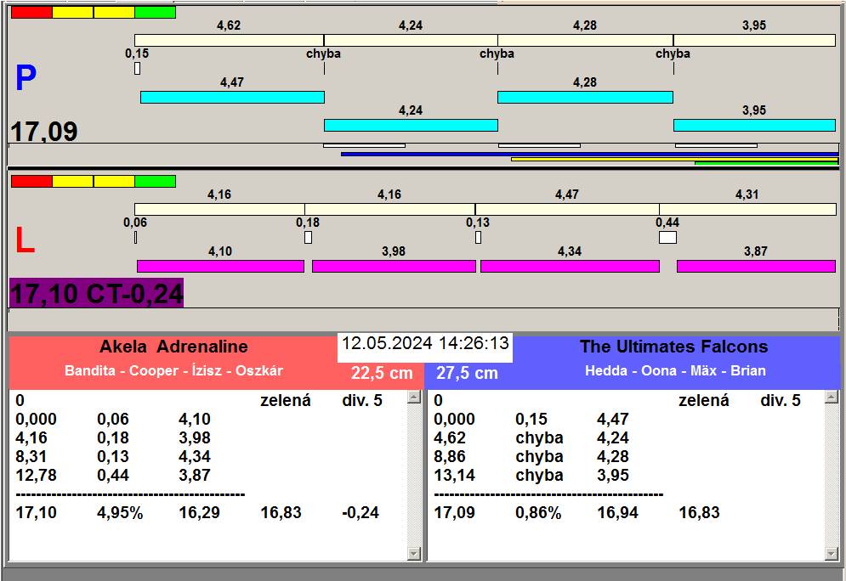Click the green start light in lane P

pos(155,13)
